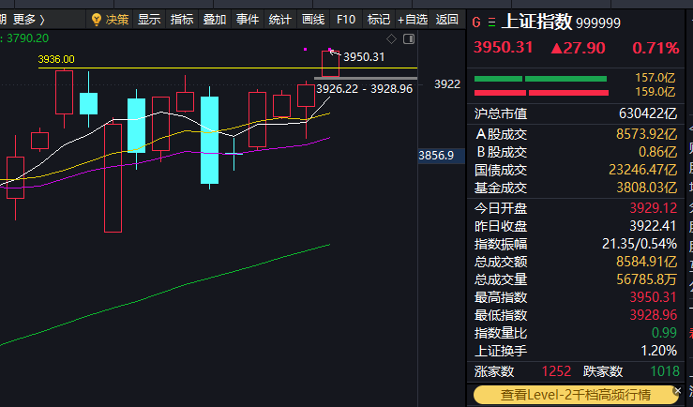This screenshot has width=693, height=407.
Task: Click the 3922 price axis label
Action: (x=447, y=84)
